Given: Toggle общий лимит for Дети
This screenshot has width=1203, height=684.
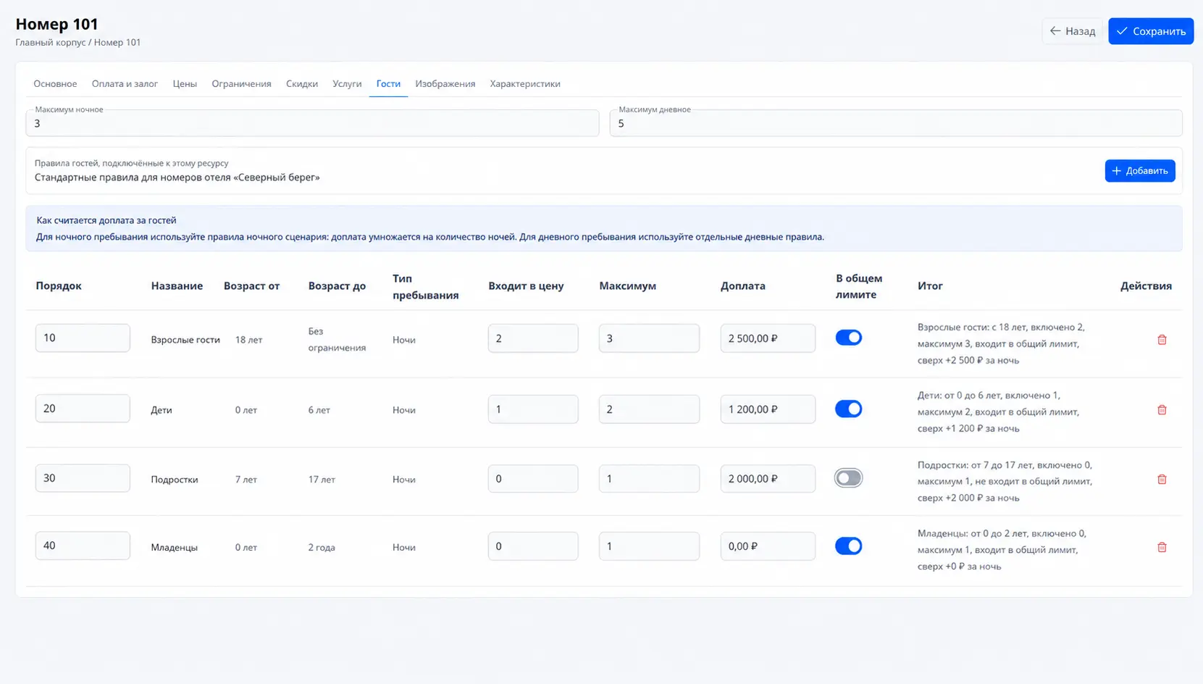Looking at the screenshot, I should tap(848, 409).
